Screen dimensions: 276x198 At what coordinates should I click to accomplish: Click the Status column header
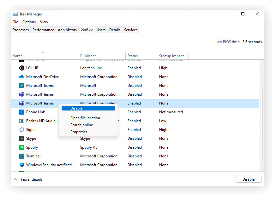click(133, 56)
